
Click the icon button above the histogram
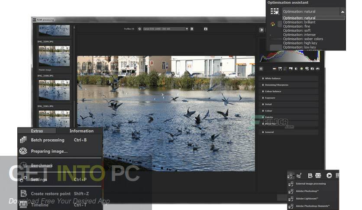coord(261,30)
